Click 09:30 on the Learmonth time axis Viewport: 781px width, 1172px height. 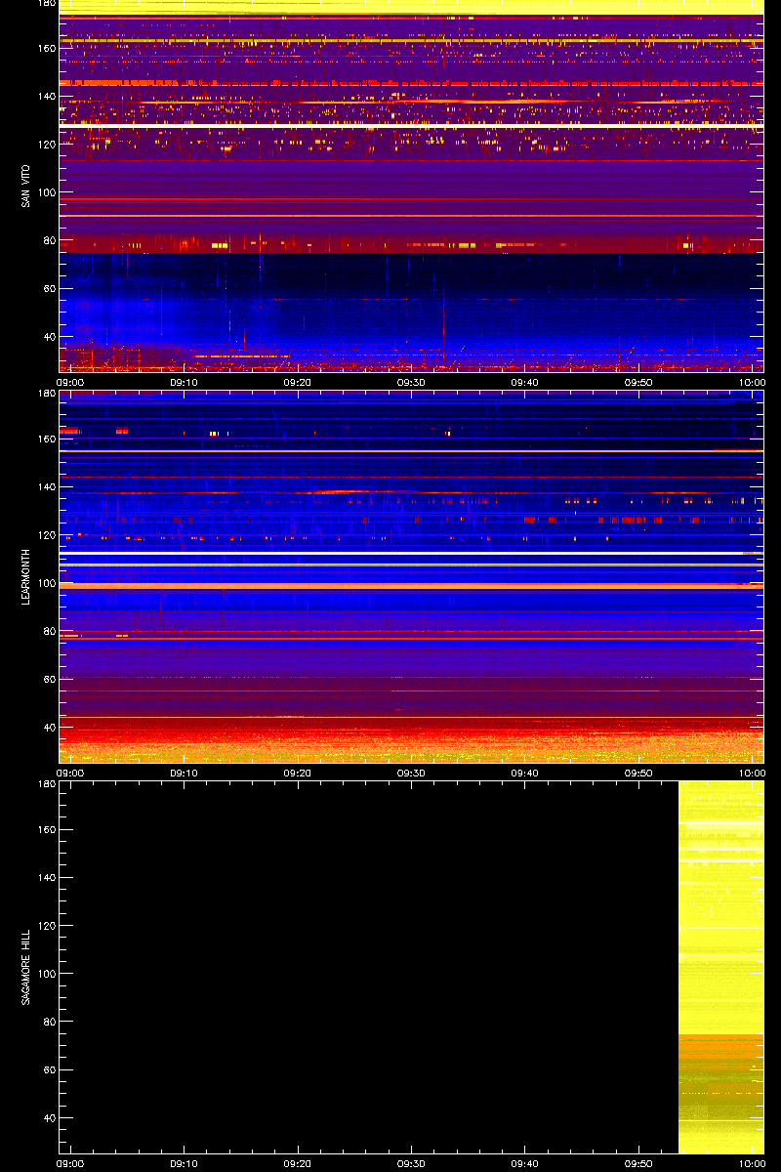coord(411,774)
